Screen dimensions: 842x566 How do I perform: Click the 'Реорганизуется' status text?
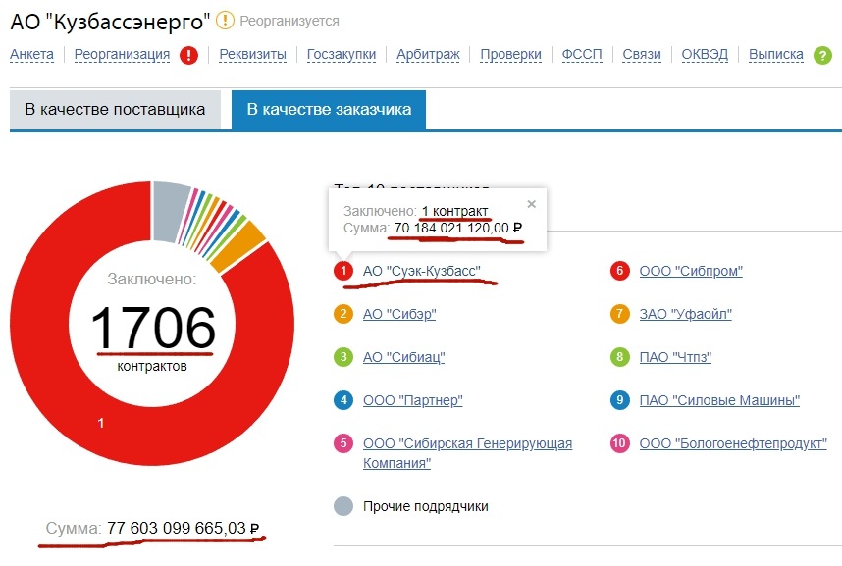point(289,21)
